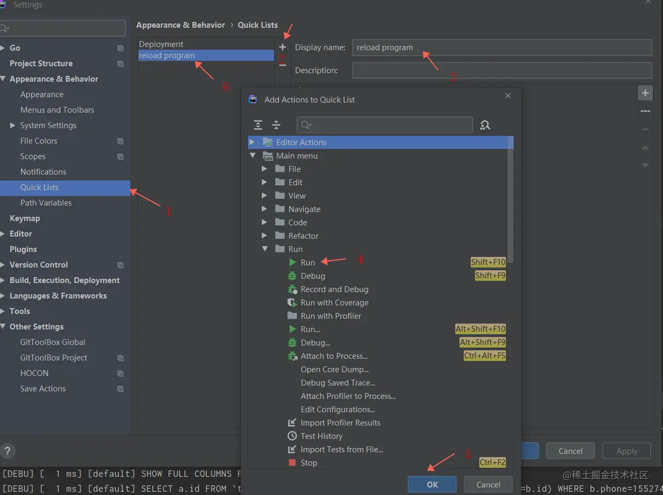Focus the Display name field

click(502, 48)
